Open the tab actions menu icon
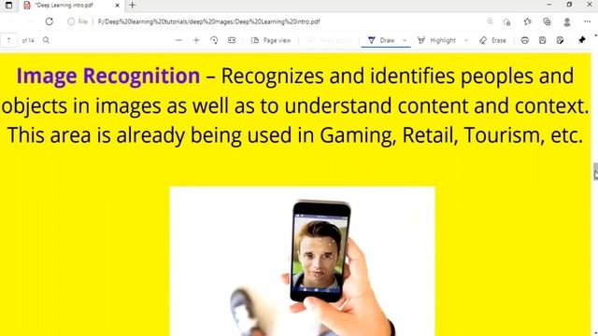598x336 pixels. [x=8, y=6]
